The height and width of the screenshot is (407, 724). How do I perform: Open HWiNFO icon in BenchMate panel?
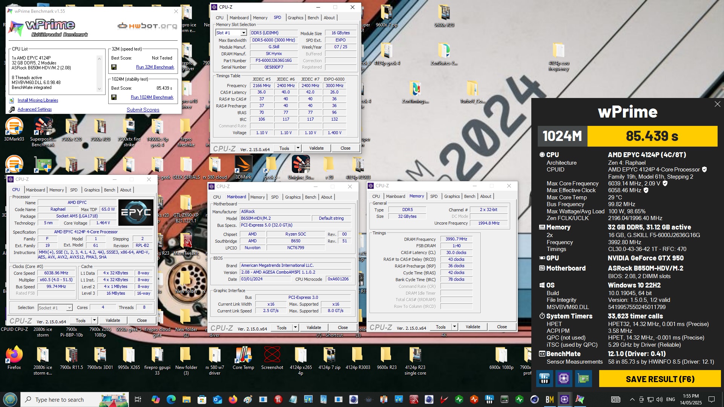pyautogui.click(x=544, y=378)
